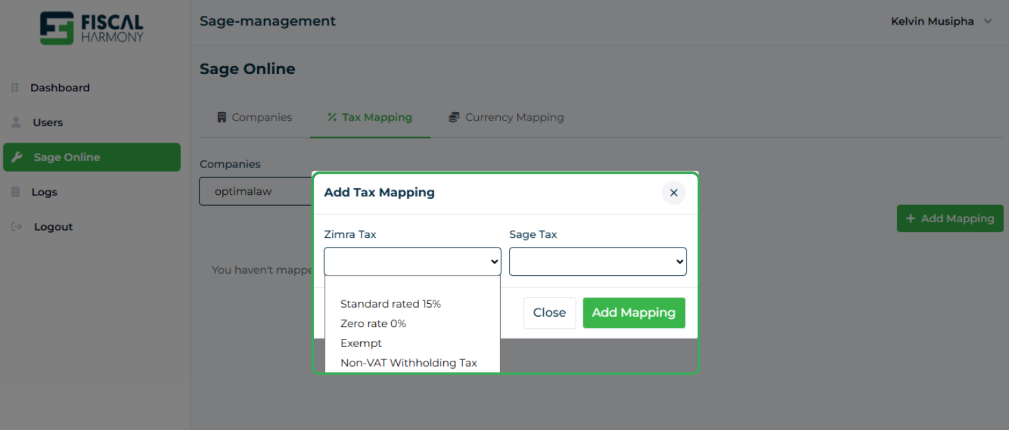Image resolution: width=1009 pixels, height=430 pixels.
Task: Close the Add Tax Mapping dialog with X
Action: tap(674, 193)
